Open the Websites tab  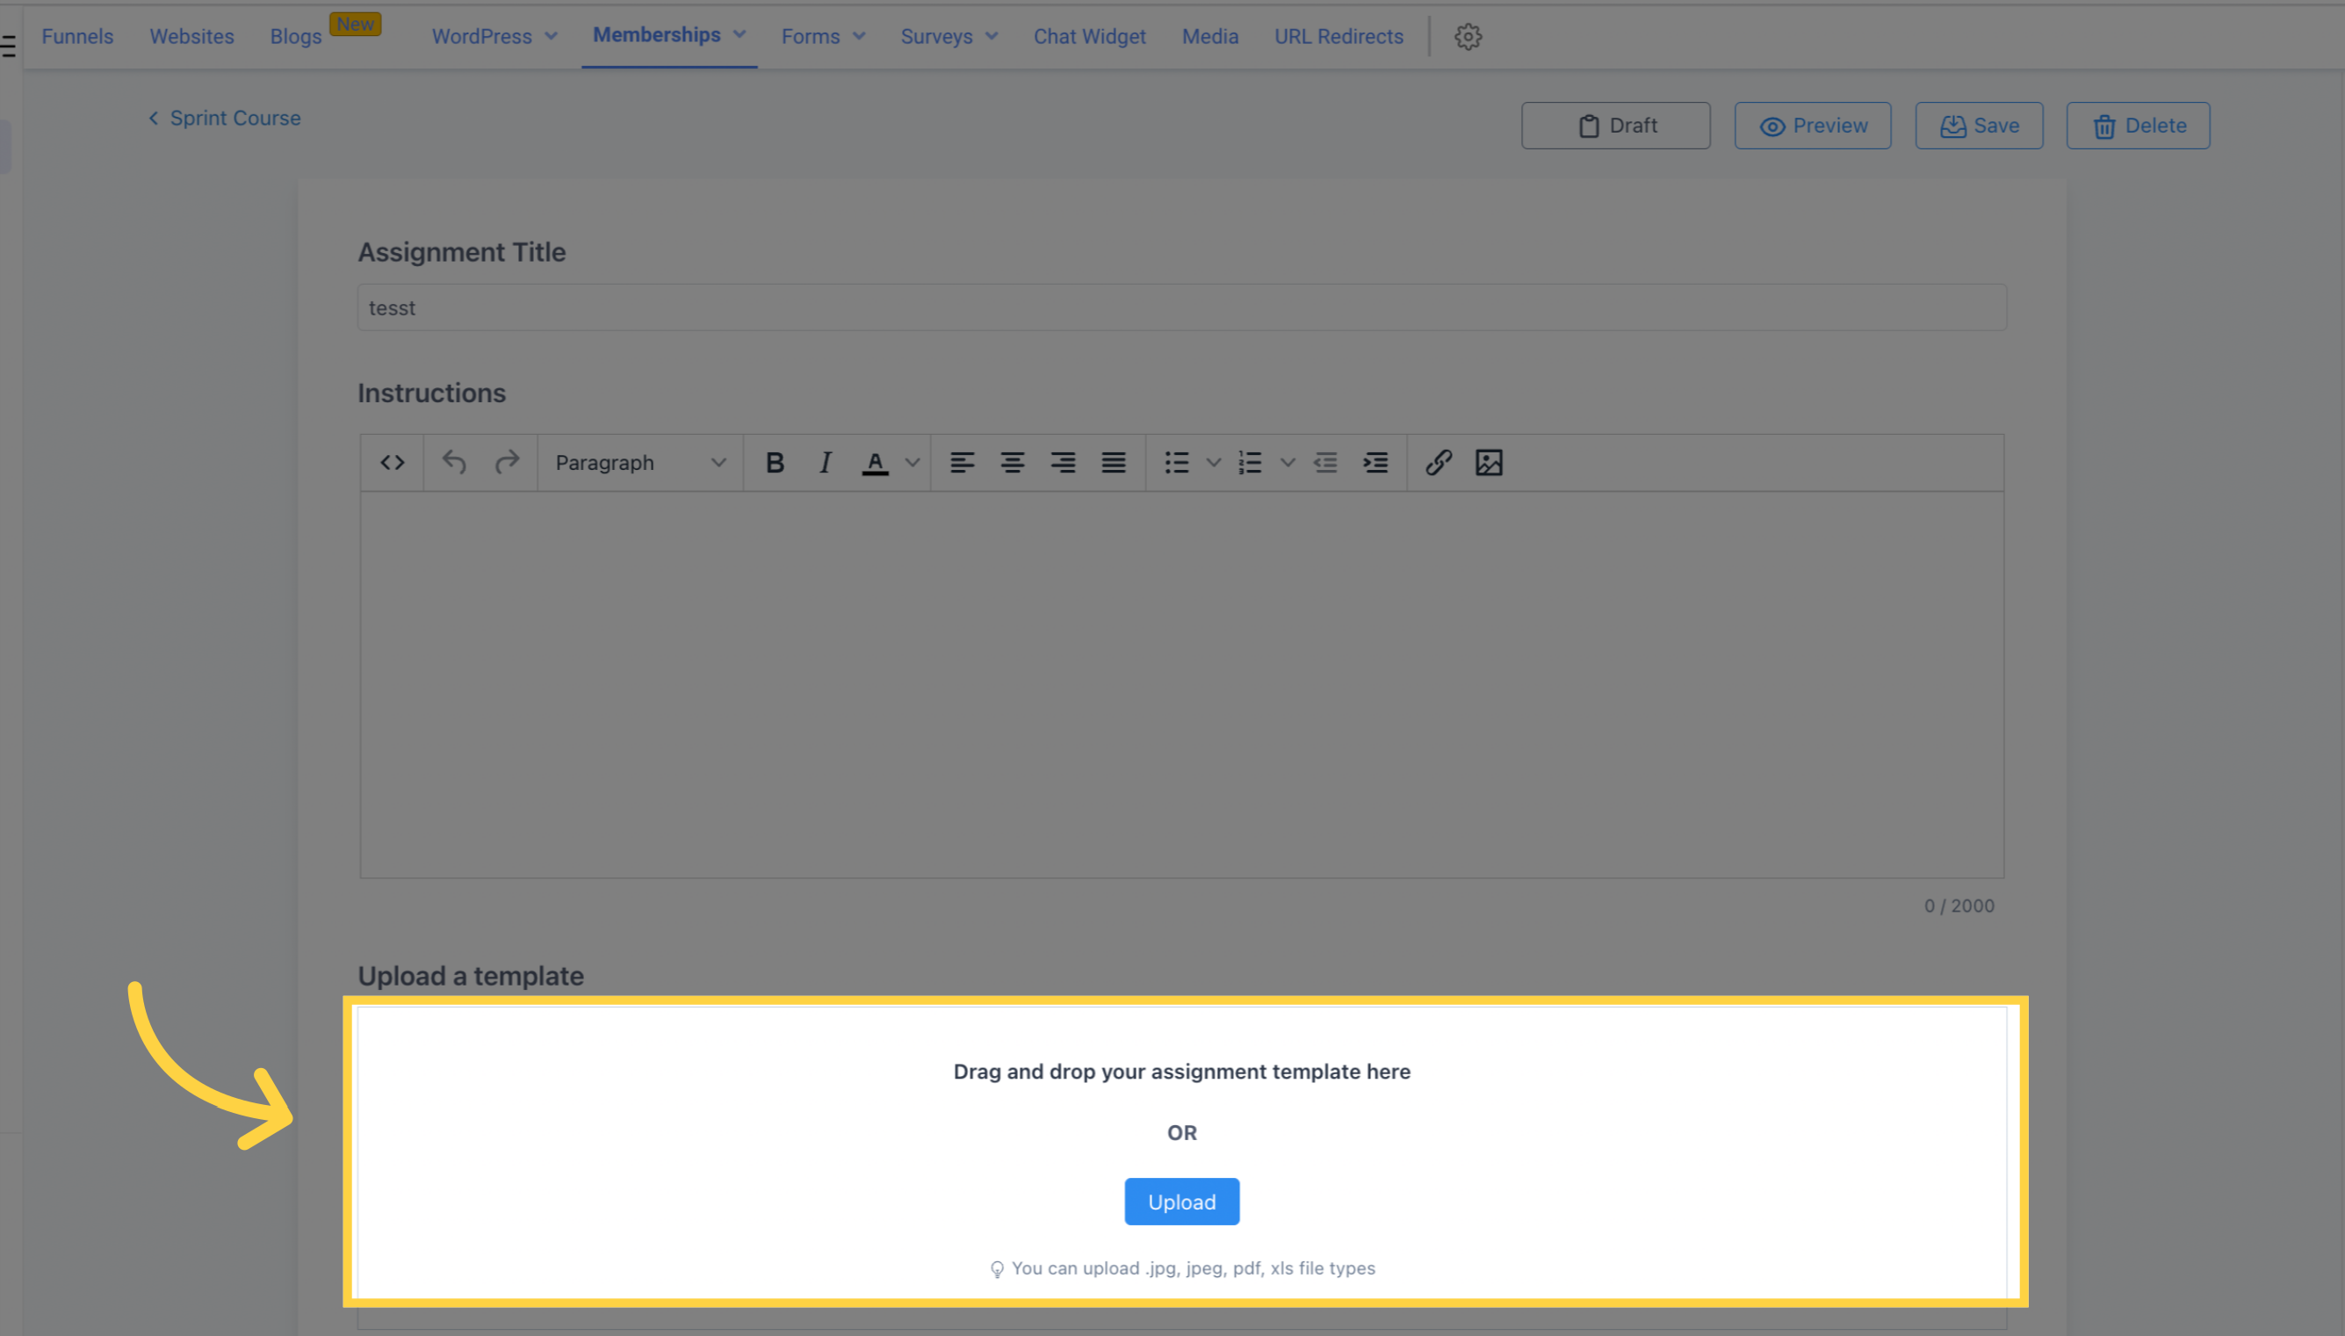(191, 37)
